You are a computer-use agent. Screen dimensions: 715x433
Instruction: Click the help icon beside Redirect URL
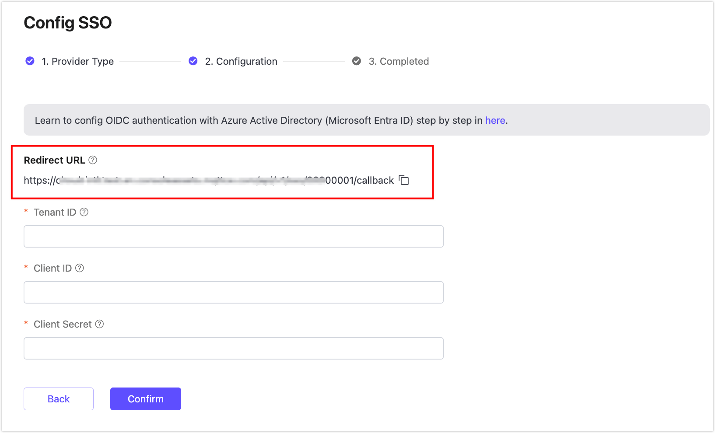(93, 160)
